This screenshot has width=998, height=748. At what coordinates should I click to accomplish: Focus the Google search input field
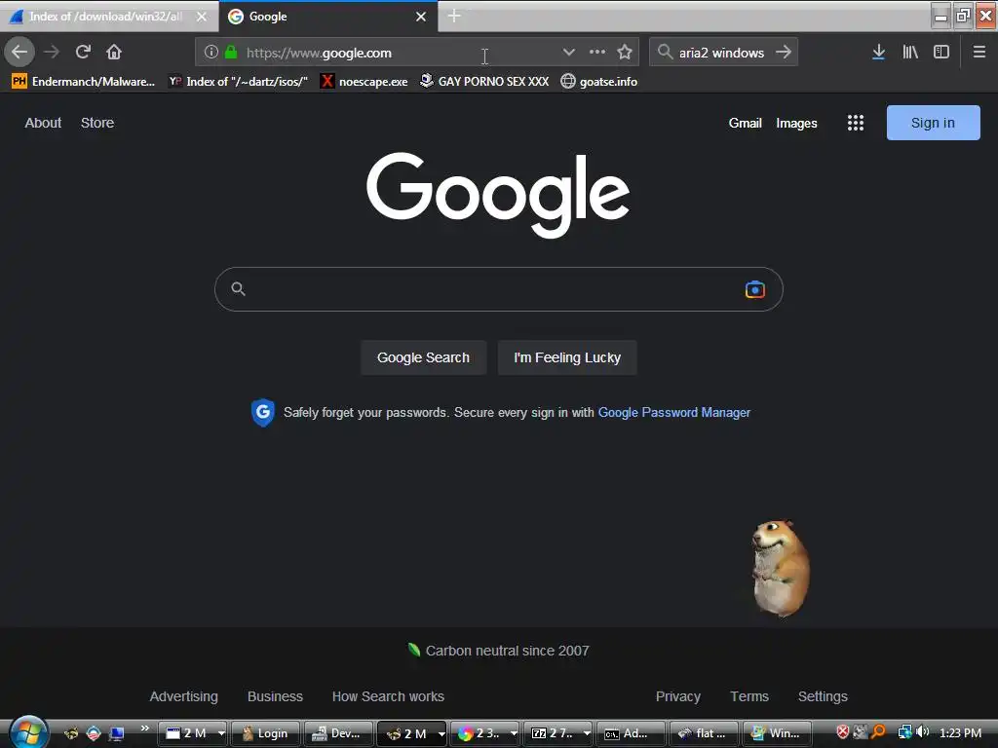pyautogui.click(x=498, y=289)
